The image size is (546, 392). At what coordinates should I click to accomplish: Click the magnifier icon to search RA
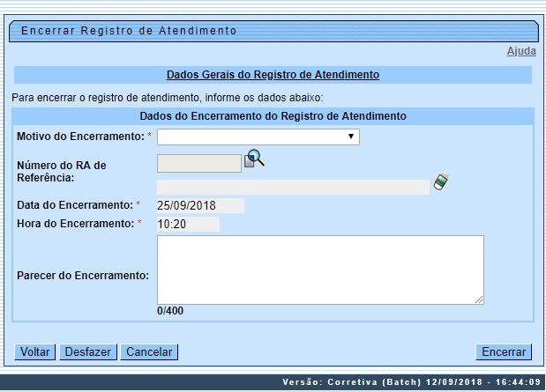click(x=255, y=159)
